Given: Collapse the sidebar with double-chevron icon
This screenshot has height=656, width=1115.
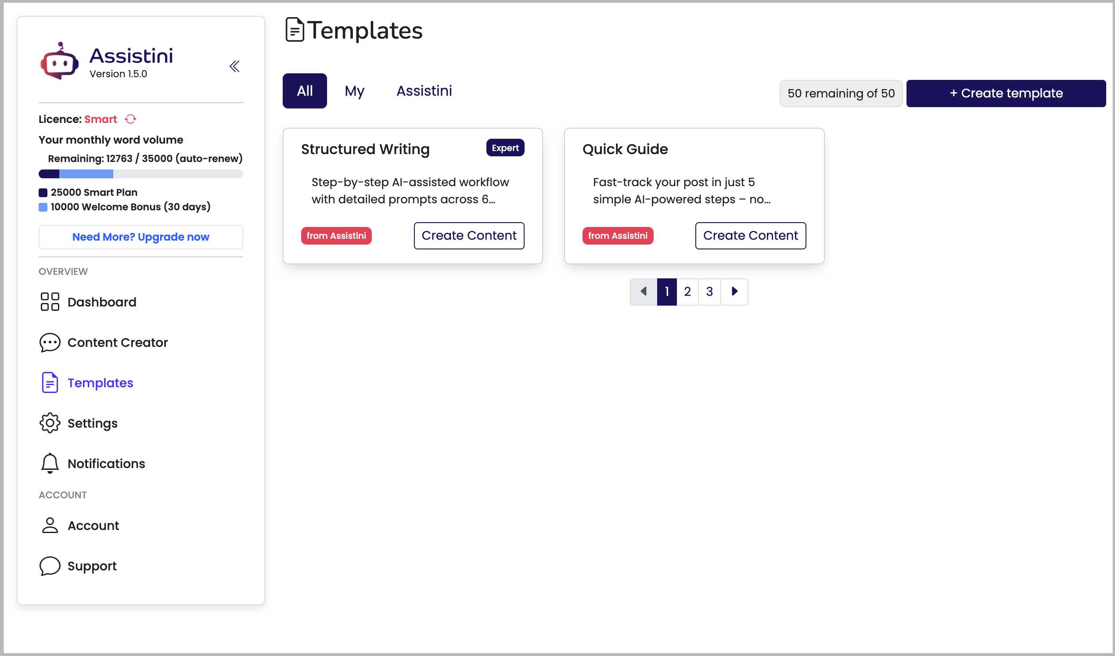Looking at the screenshot, I should (234, 66).
